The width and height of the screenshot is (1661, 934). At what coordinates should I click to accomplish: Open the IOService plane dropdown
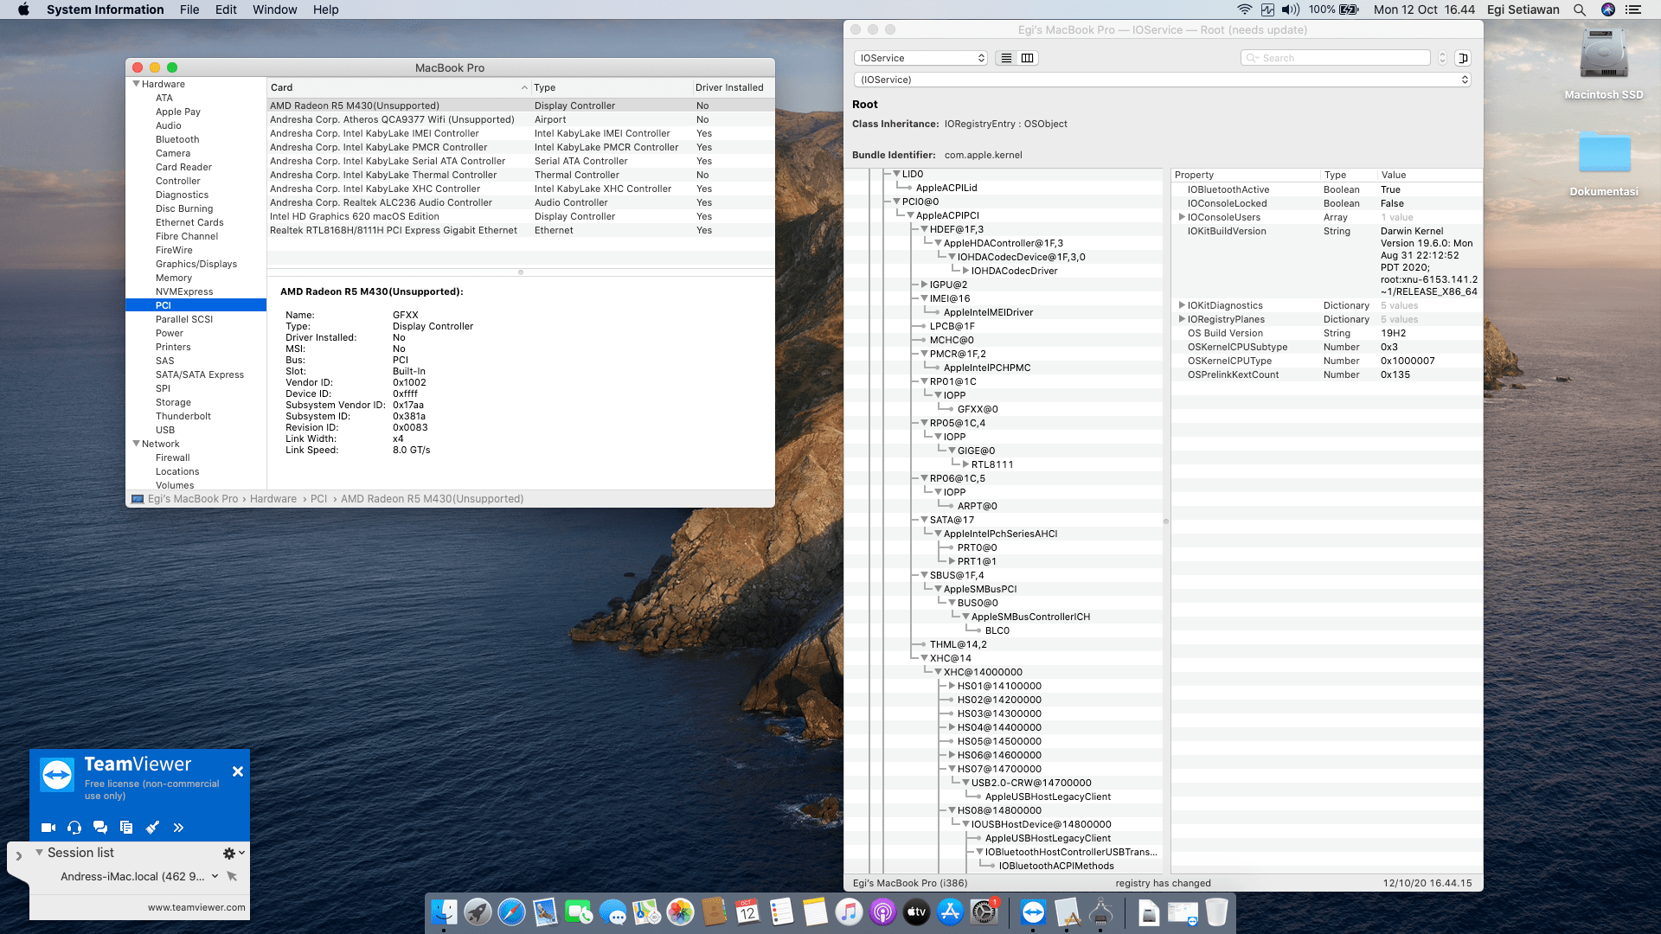[921, 58]
